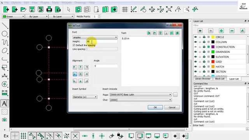Open the Widgets menu
The height and width of the screenshot is (140, 249).
67,3
